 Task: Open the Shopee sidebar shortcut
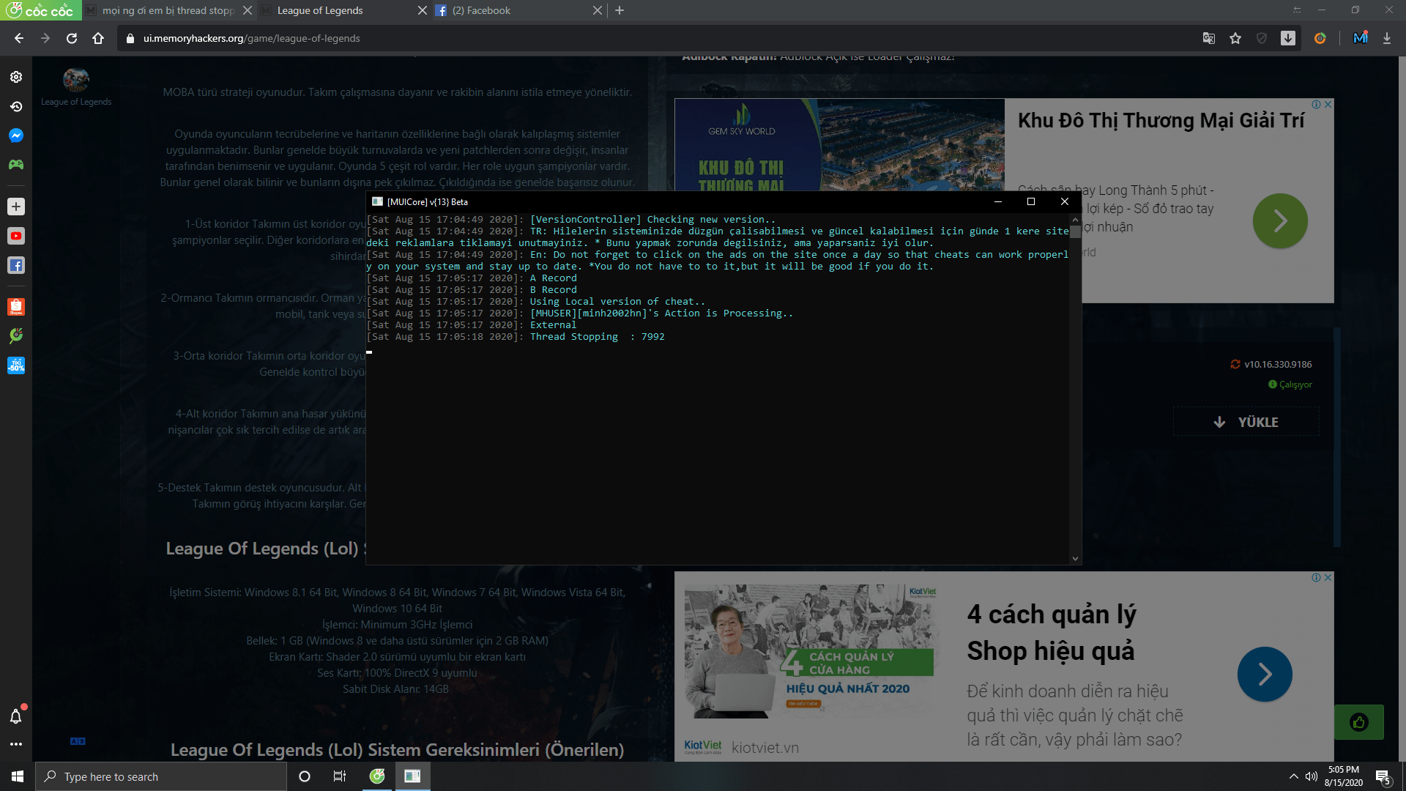(x=16, y=307)
